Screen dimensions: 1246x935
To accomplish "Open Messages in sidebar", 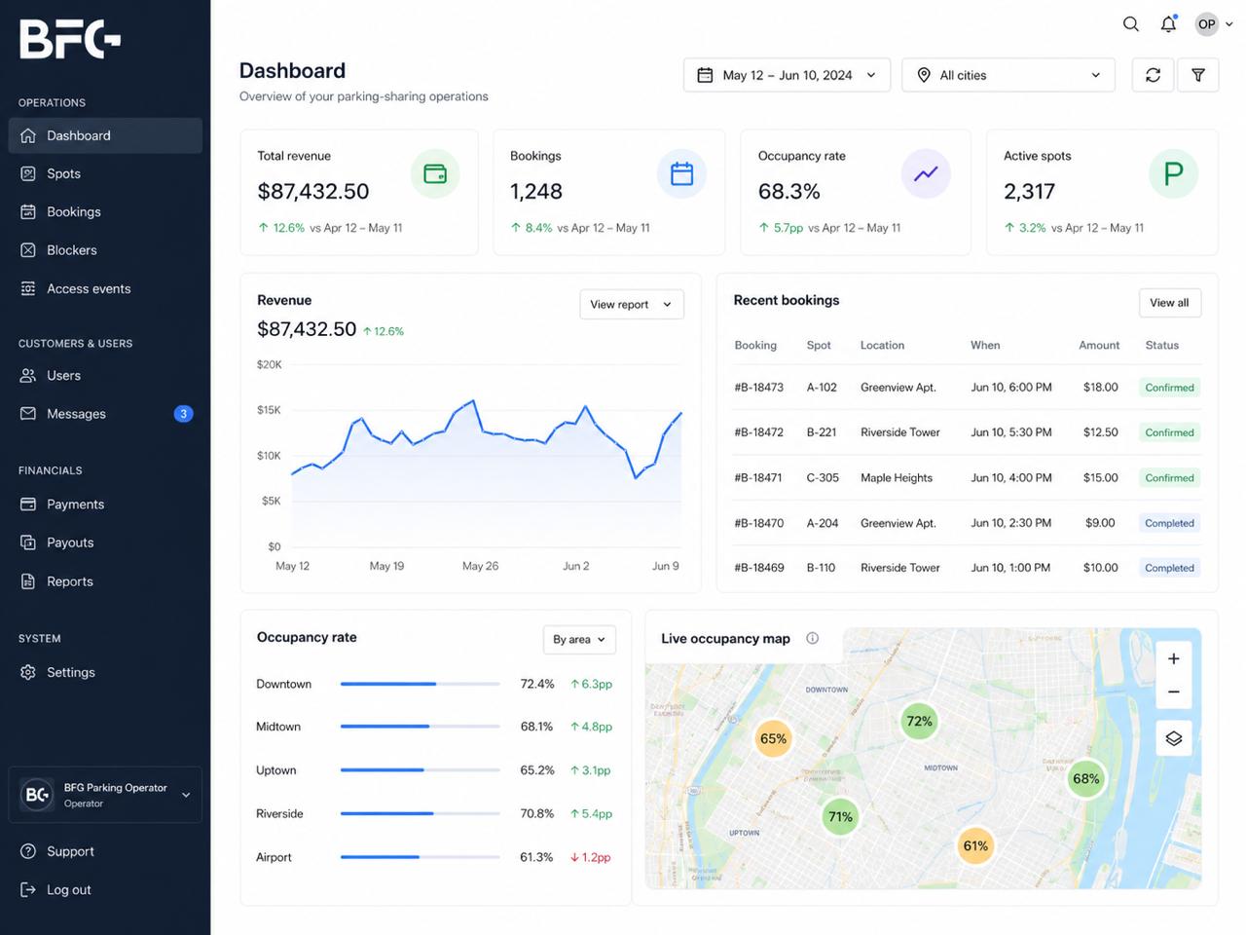I will tap(105, 414).
